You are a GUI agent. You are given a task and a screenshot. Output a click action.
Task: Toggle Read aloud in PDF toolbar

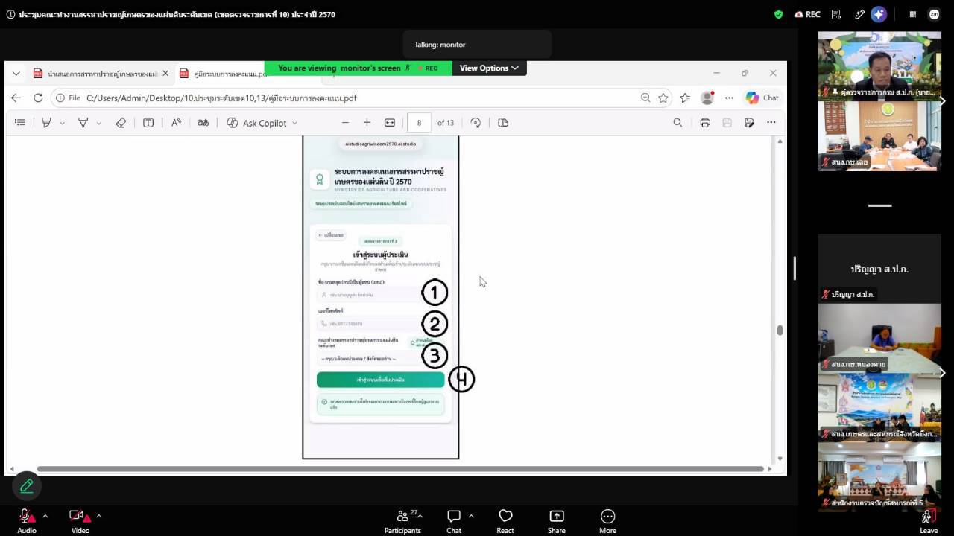click(176, 123)
